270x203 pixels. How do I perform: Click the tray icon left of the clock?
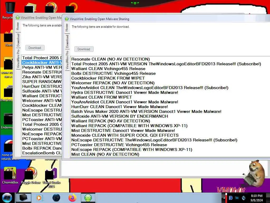(x=244, y=198)
